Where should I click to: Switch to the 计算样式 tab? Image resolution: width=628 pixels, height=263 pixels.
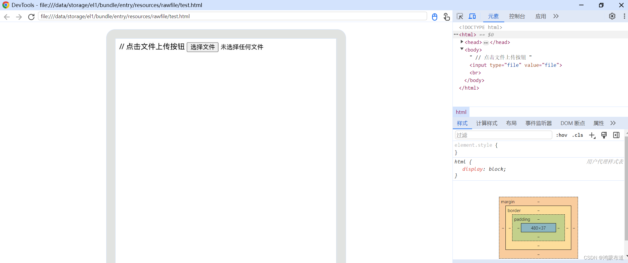click(x=487, y=123)
